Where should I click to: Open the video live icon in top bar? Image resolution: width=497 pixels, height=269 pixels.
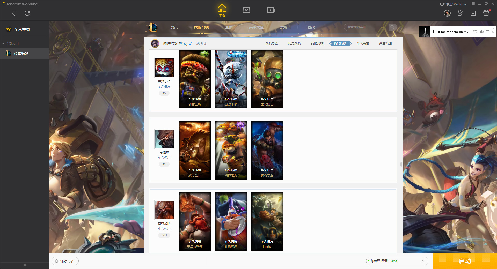click(x=271, y=10)
